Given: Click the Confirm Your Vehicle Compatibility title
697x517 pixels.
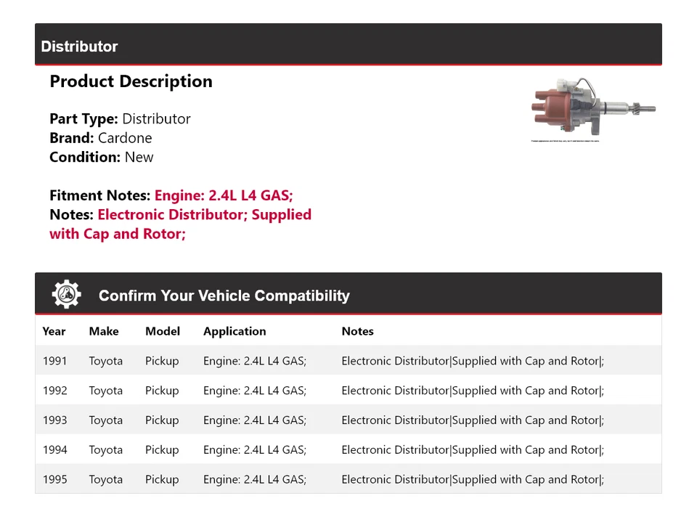Looking at the screenshot, I should point(224,296).
